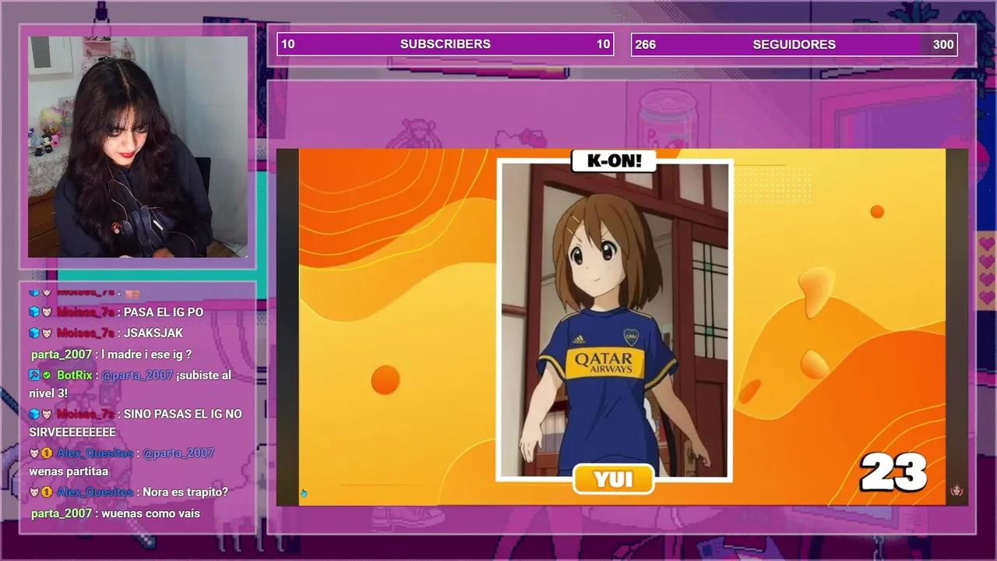
Task: Click the @parta_2007 mention in BotRix's message
Action: coord(137,375)
